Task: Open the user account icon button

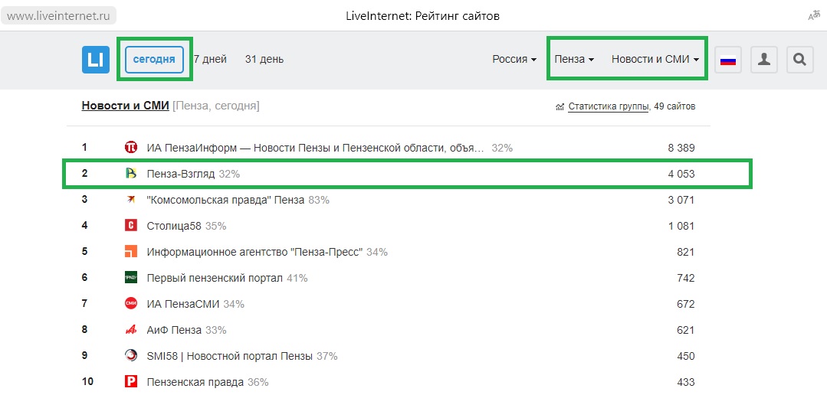Action: tap(763, 60)
